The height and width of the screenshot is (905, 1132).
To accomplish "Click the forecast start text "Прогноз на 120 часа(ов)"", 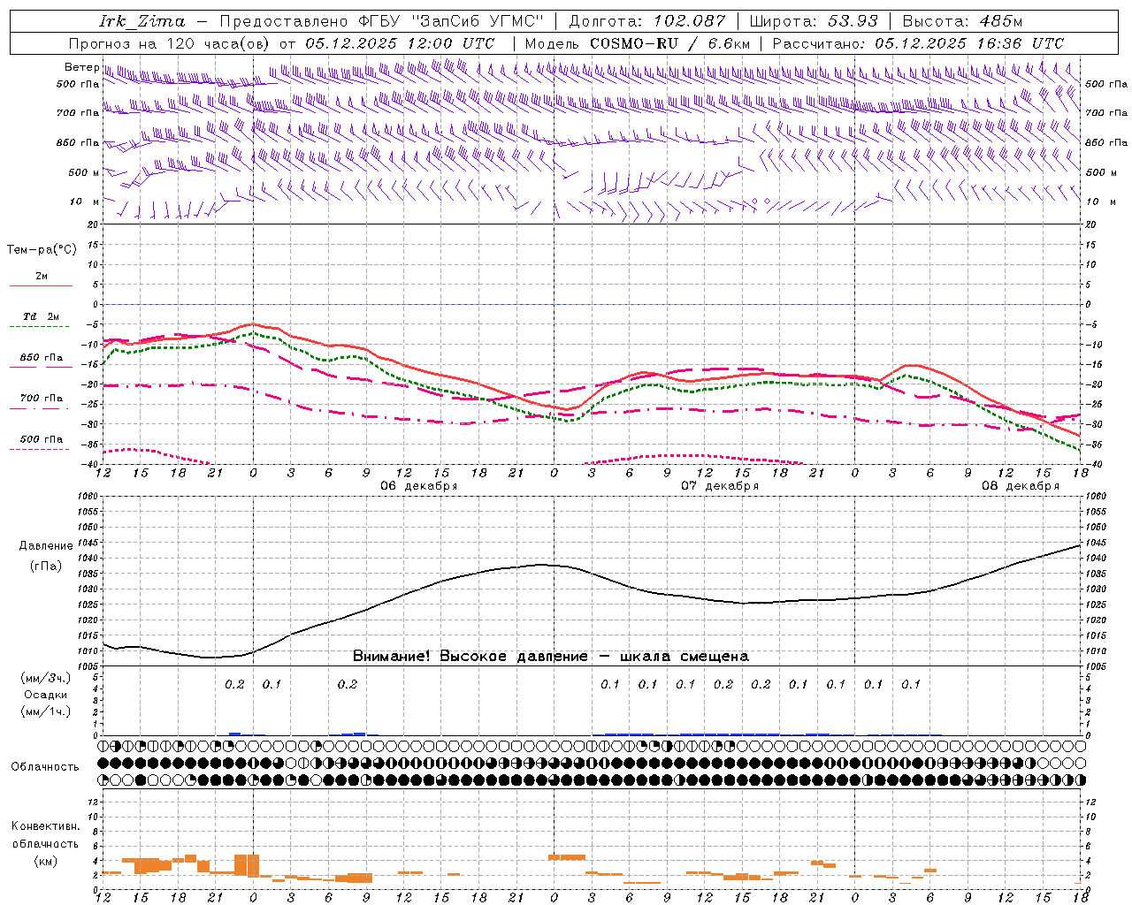I will (x=171, y=43).
